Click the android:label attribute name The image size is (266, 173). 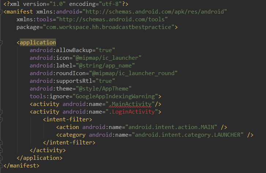click(51, 66)
